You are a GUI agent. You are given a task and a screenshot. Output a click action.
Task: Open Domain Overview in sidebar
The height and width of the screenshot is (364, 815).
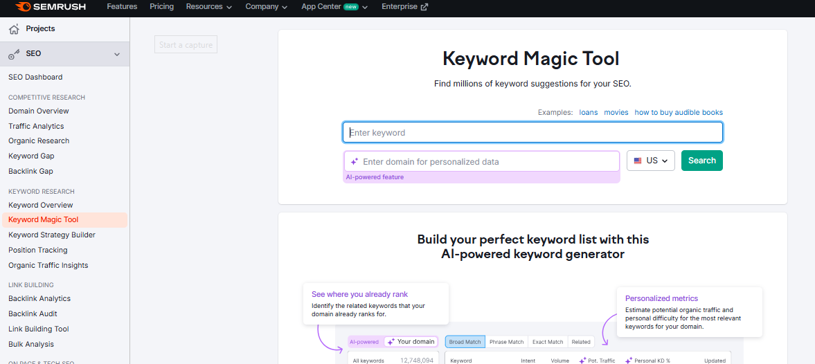pyautogui.click(x=39, y=111)
